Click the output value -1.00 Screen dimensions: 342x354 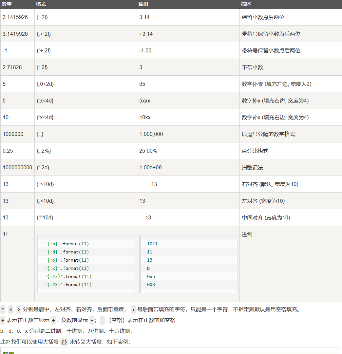pos(145,50)
